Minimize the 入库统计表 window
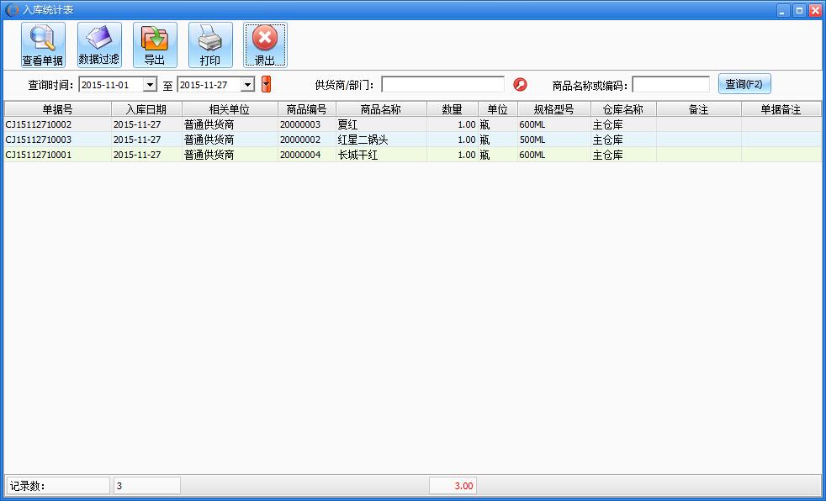Viewport: 826px width, 501px height. 783,11
